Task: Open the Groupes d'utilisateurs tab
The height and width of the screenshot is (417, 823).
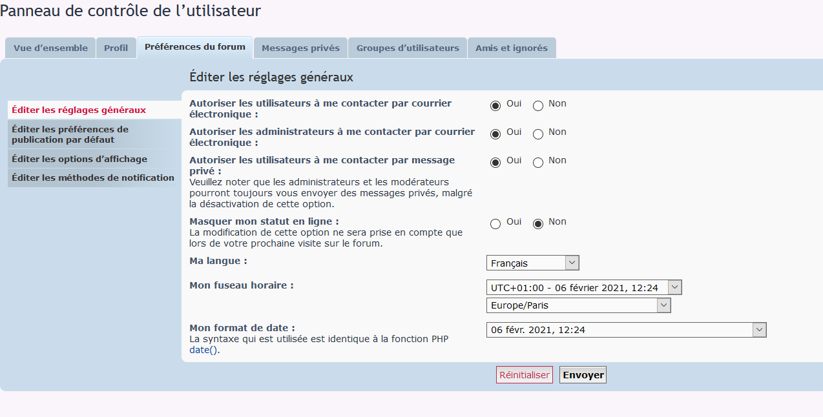Action: coord(407,47)
